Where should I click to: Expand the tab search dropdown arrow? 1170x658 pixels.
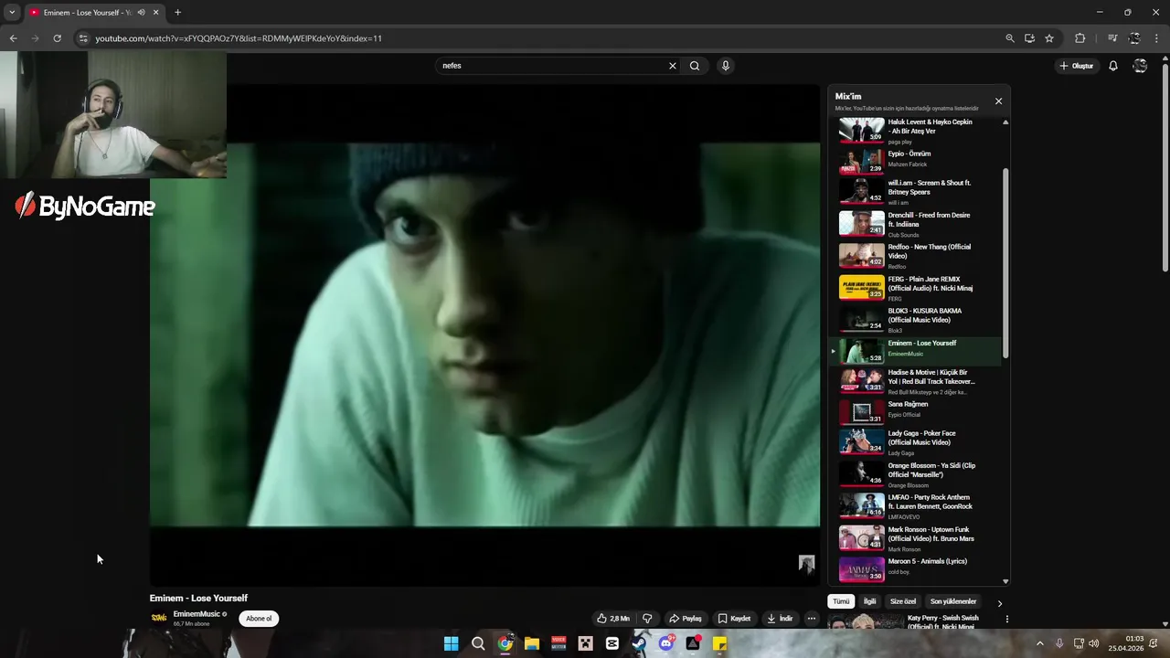pos(12,13)
